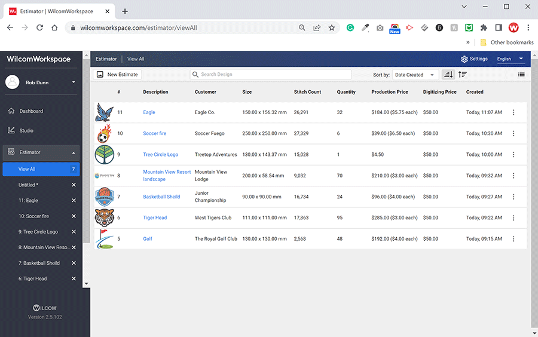Open the three-dot menu for Golf row
538x337 pixels.
pos(513,239)
